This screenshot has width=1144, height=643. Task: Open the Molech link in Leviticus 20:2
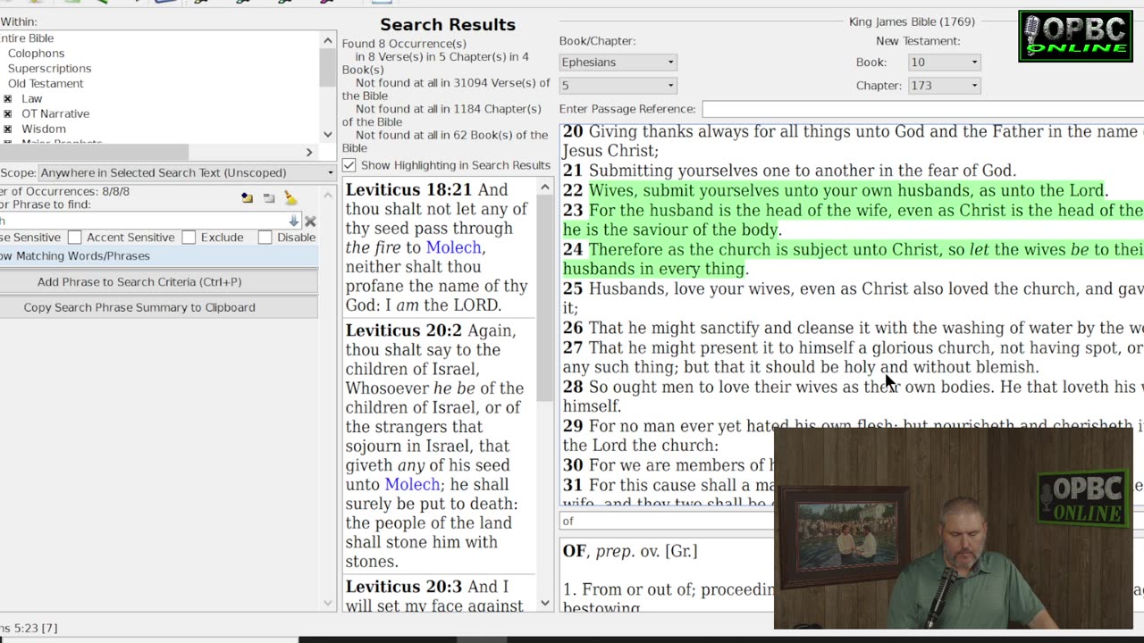click(x=412, y=484)
